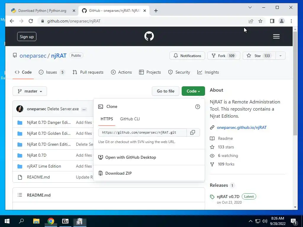
Task: Select the GitHub CLI clone tab
Action: tap(130, 119)
